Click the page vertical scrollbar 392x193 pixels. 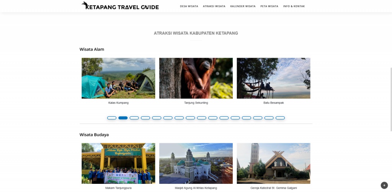(391, 99)
